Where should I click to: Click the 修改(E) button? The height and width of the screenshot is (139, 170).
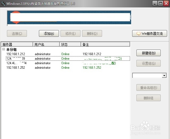point(70,34)
